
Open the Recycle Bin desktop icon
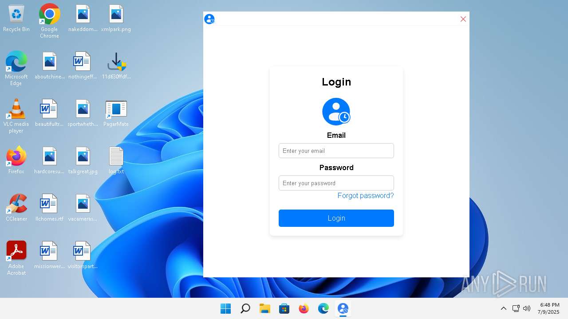tap(16, 19)
